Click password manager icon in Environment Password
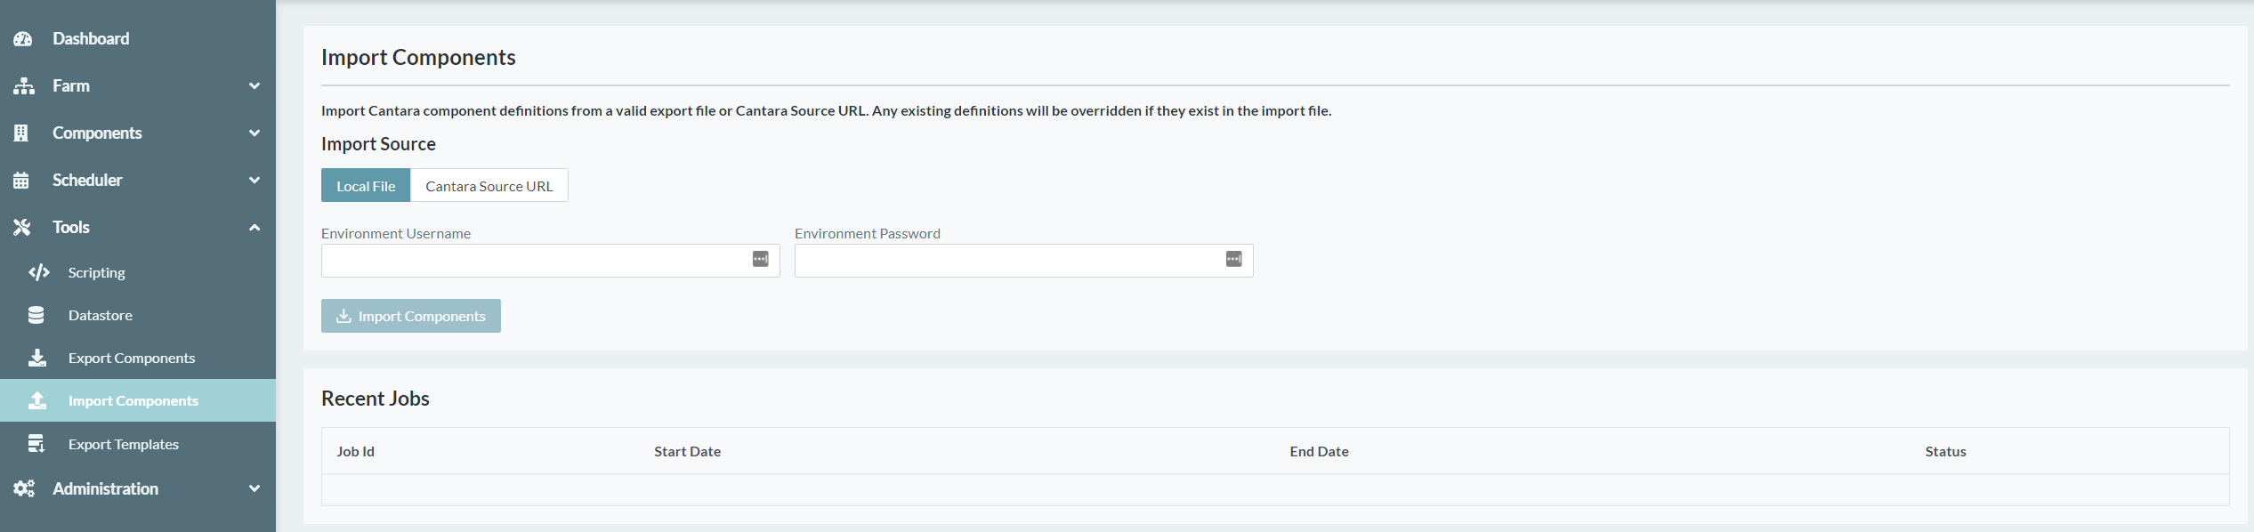Image resolution: width=2254 pixels, height=532 pixels. click(1233, 259)
